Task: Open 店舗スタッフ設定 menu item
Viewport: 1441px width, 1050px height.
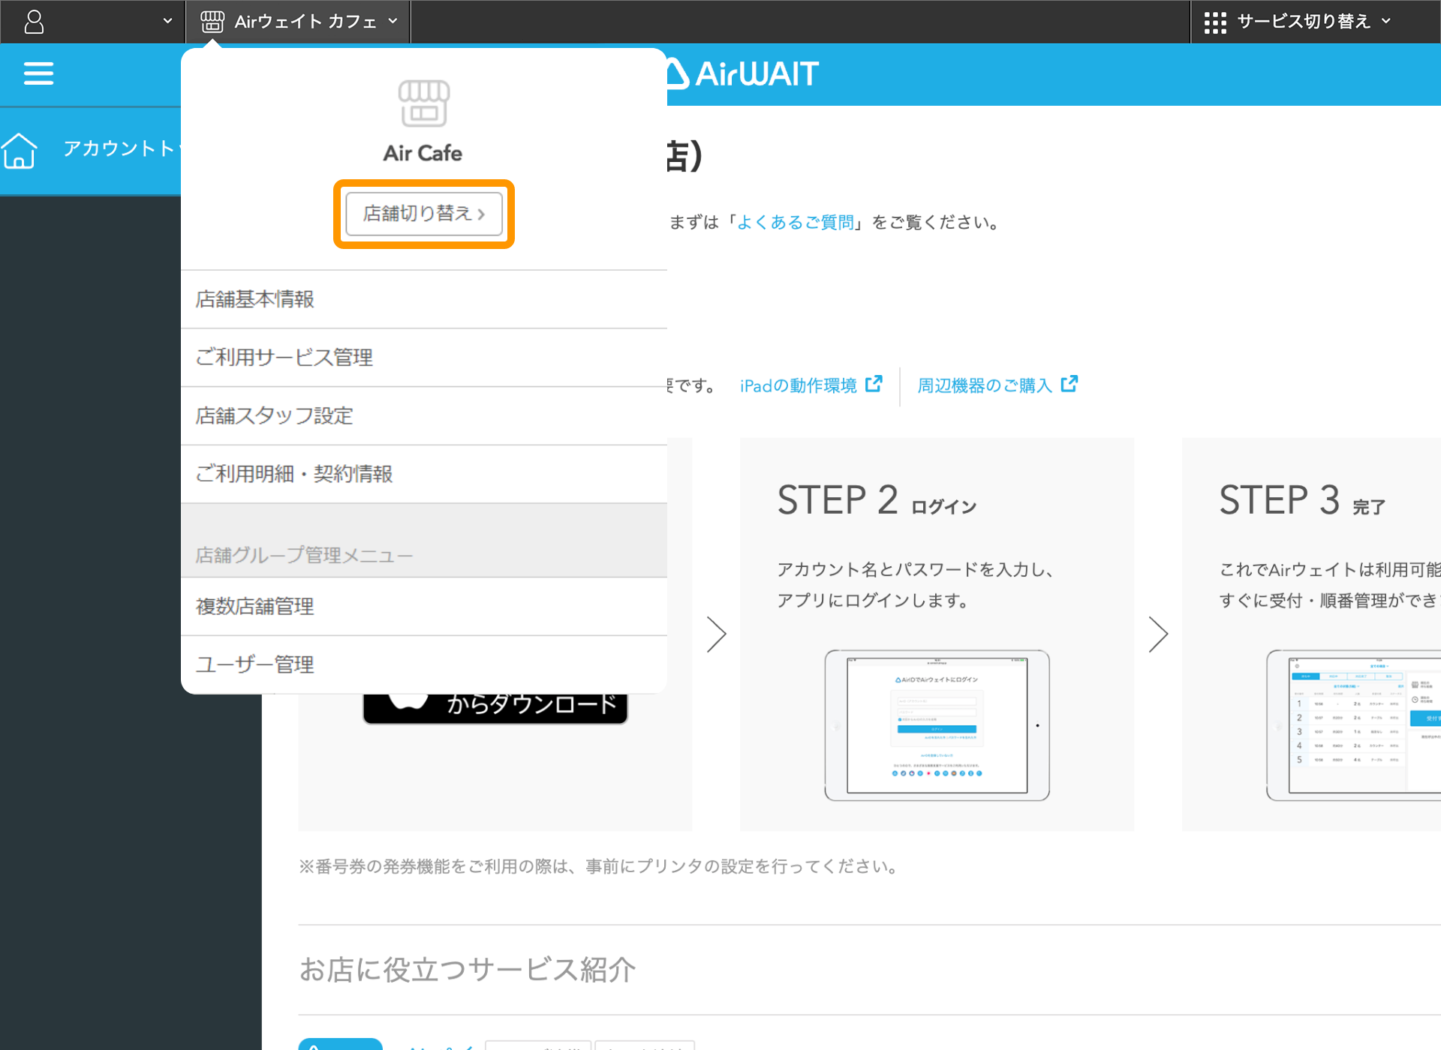Action: tap(424, 416)
